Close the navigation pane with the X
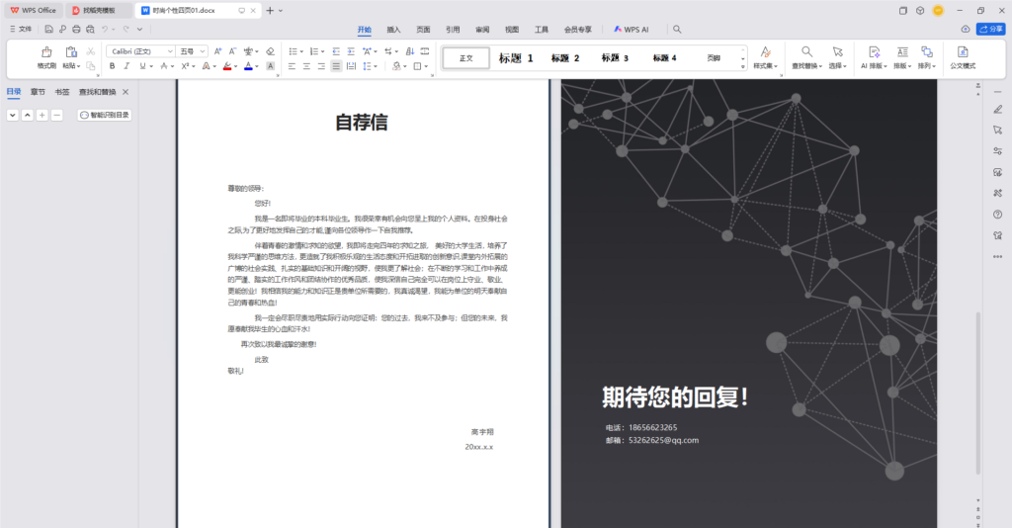1012x528 pixels. pyautogui.click(x=126, y=92)
